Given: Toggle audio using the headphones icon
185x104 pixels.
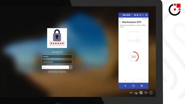Looking at the screenshot, I should 140,15.
